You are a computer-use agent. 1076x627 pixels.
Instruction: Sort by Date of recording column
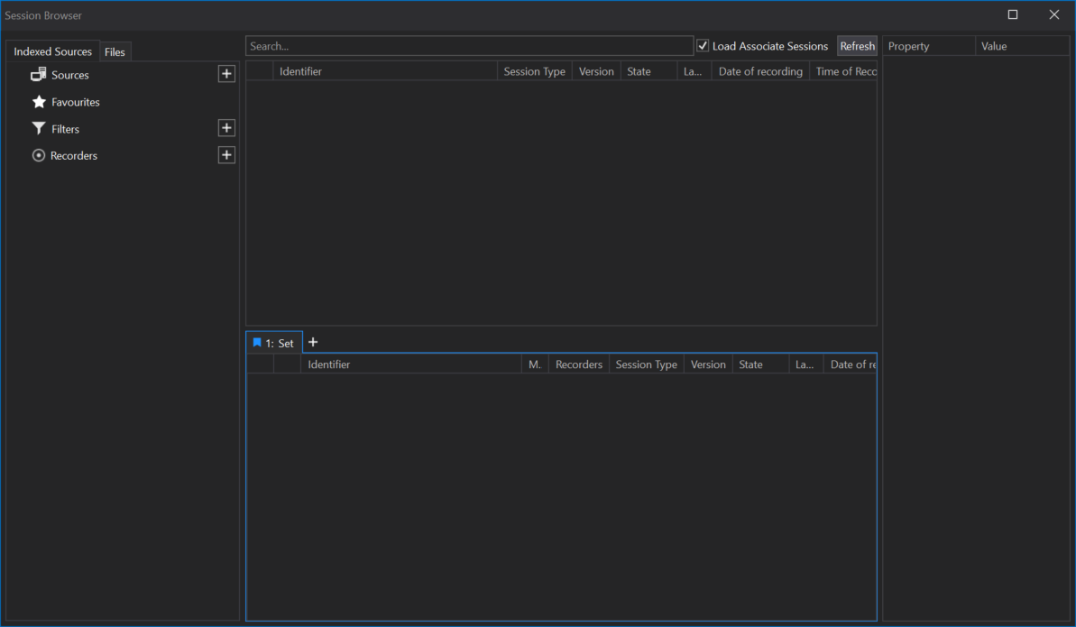click(x=759, y=71)
